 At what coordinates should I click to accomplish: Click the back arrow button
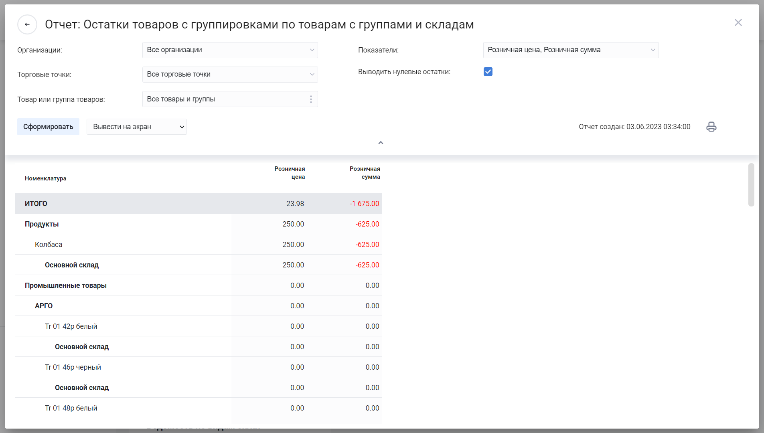tap(27, 24)
